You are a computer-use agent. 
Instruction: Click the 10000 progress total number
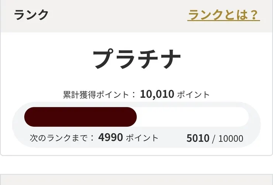231,138
